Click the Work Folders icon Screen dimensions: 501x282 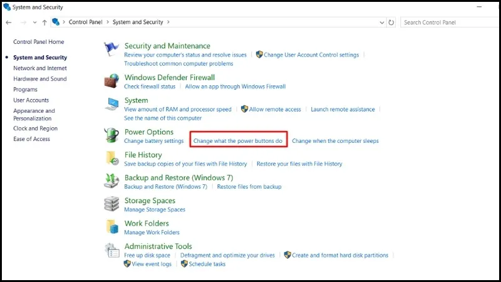(112, 227)
